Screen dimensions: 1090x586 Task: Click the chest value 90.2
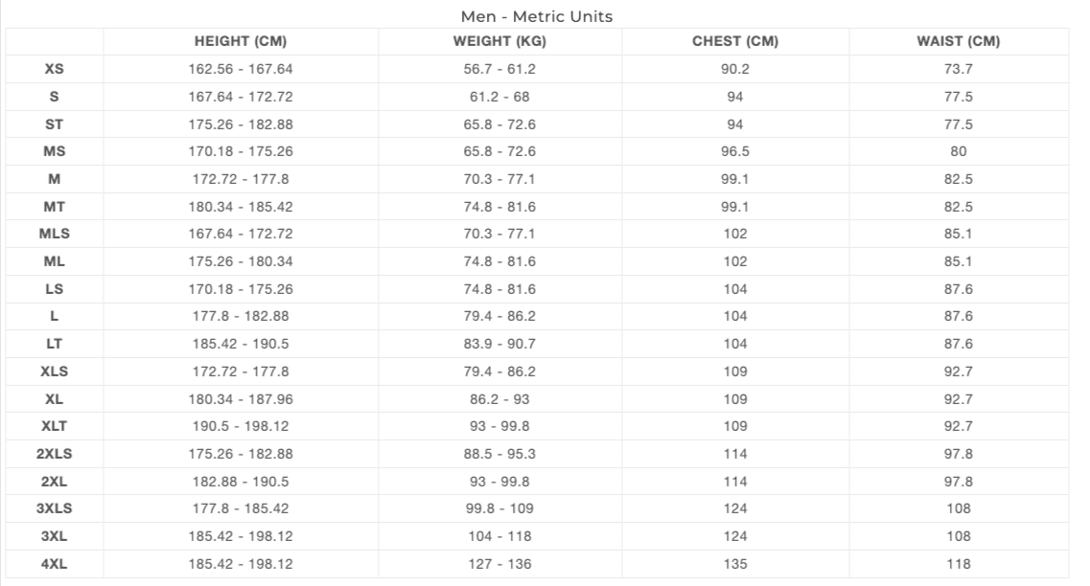[x=735, y=69]
